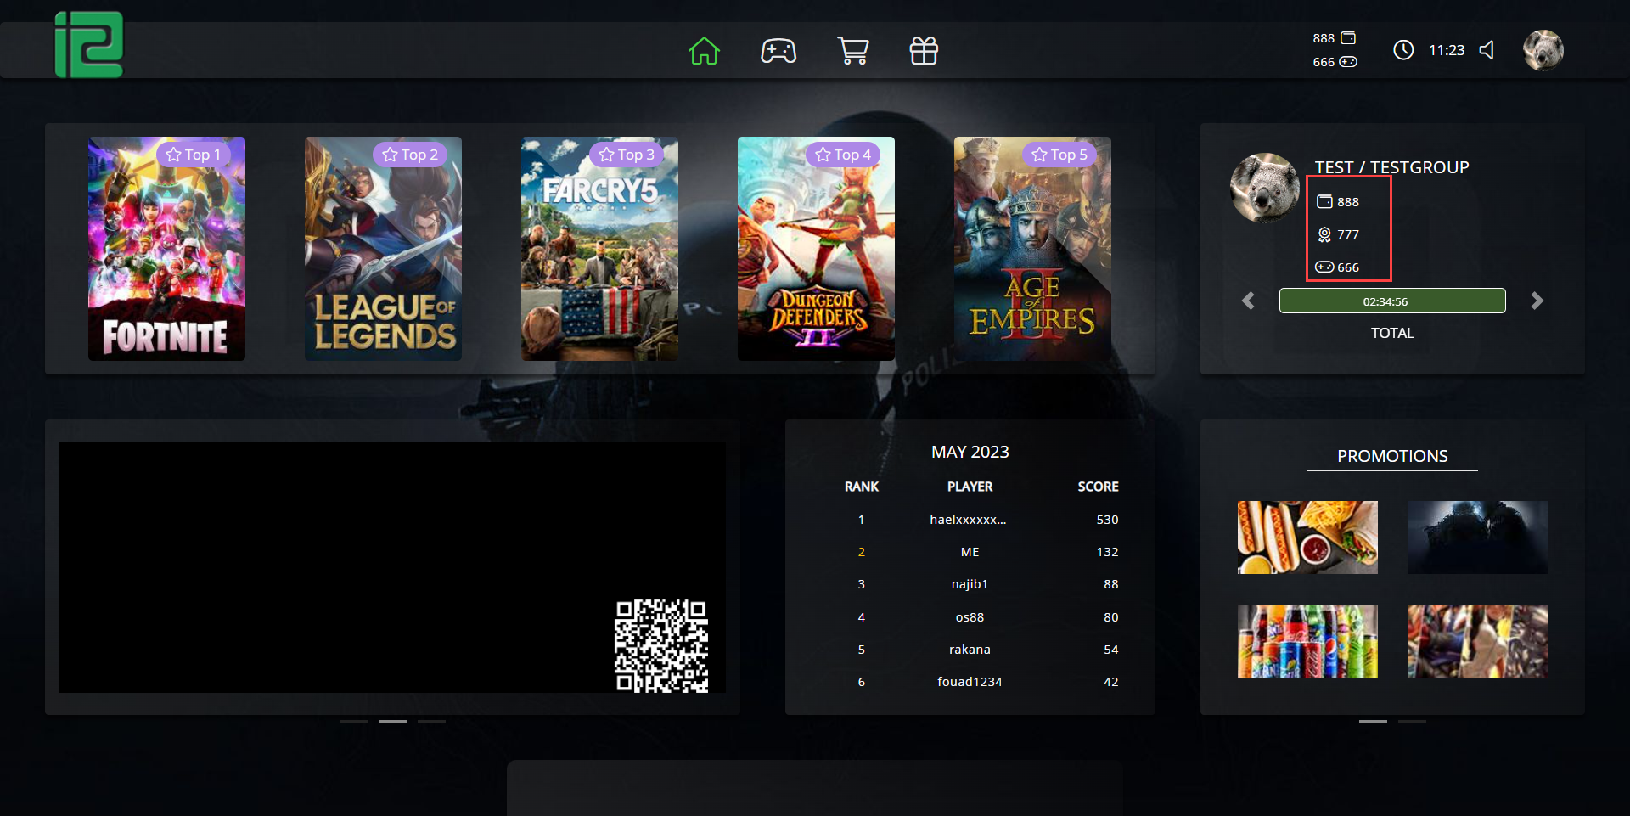This screenshot has width=1630, height=816.
Task: Switch to third banner slide indicator
Action: (x=431, y=721)
